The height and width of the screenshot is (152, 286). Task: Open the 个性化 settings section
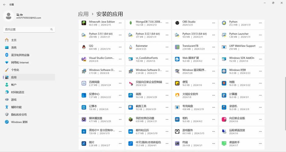click(x=29, y=70)
